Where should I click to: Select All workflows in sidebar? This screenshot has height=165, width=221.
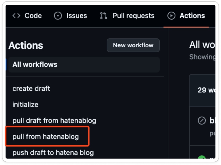pos(84,65)
